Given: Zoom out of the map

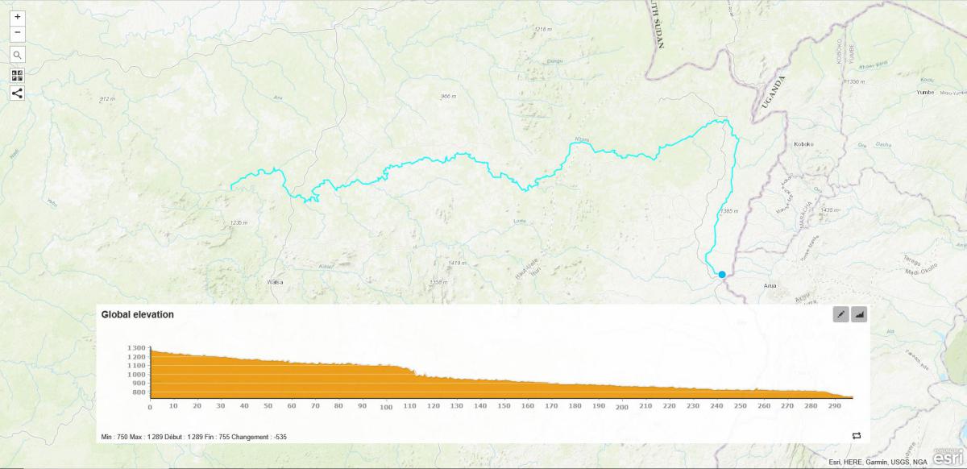Looking at the screenshot, I should [18, 33].
